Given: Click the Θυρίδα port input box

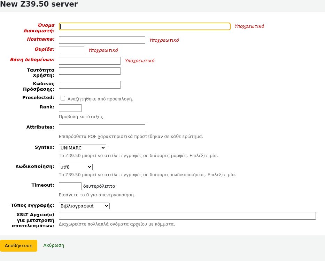Looking at the screenshot, I should pyautogui.click(x=71, y=50).
